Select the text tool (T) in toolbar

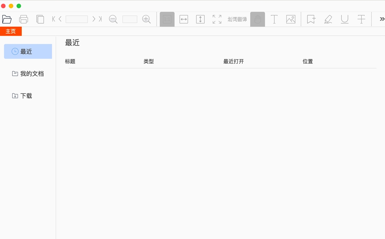(274, 19)
